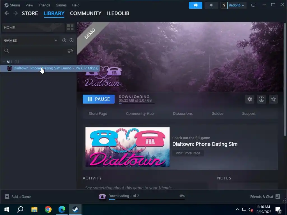This screenshot has width=287, height=215.
Task: Open Windows taskbar search
Action: (20, 209)
